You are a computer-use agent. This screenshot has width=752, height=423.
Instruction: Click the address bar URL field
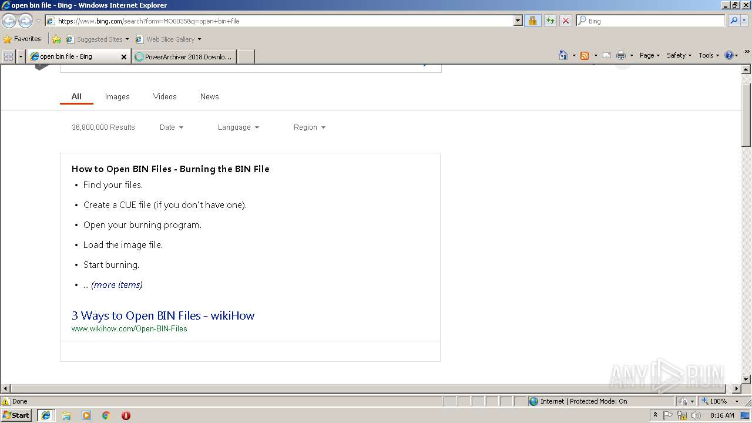pos(280,21)
